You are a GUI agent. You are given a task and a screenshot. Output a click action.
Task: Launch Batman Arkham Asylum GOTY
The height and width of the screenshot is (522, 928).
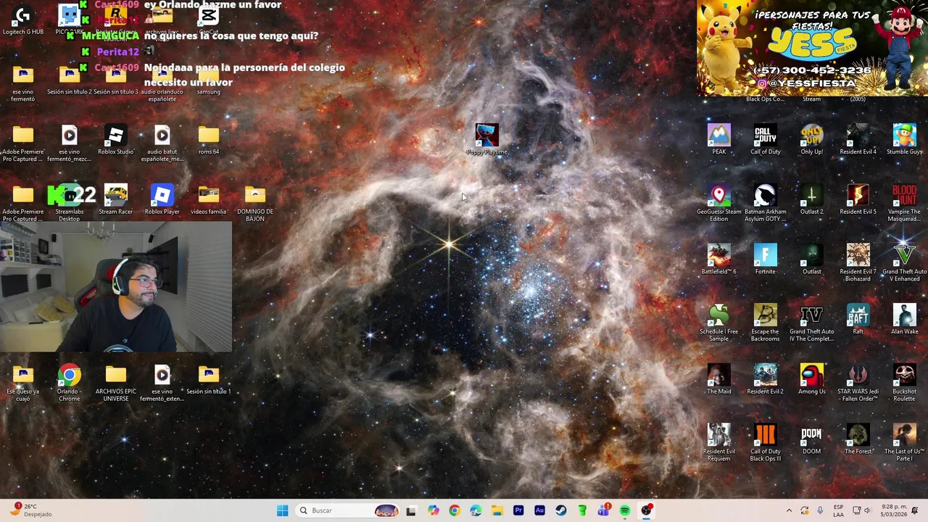pyautogui.click(x=765, y=204)
